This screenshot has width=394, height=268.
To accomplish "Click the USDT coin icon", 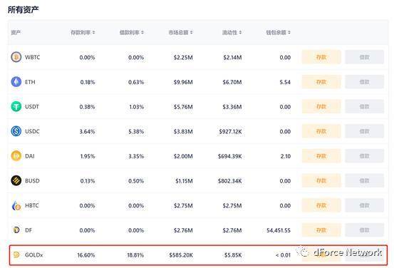I will (16, 106).
